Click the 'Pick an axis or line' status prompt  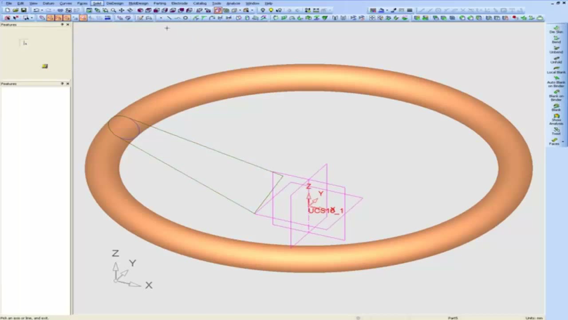(x=24, y=318)
